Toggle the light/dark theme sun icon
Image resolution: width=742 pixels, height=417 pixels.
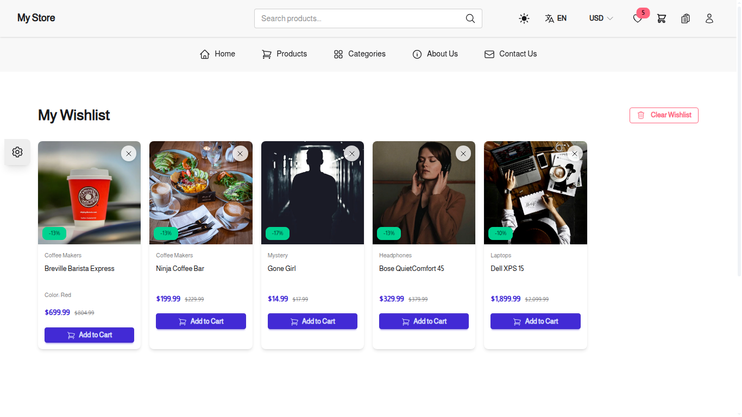click(524, 18)
